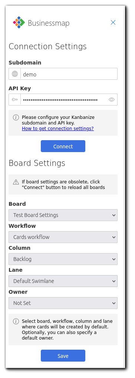Click the info icon in connection hint

(16, 117)
